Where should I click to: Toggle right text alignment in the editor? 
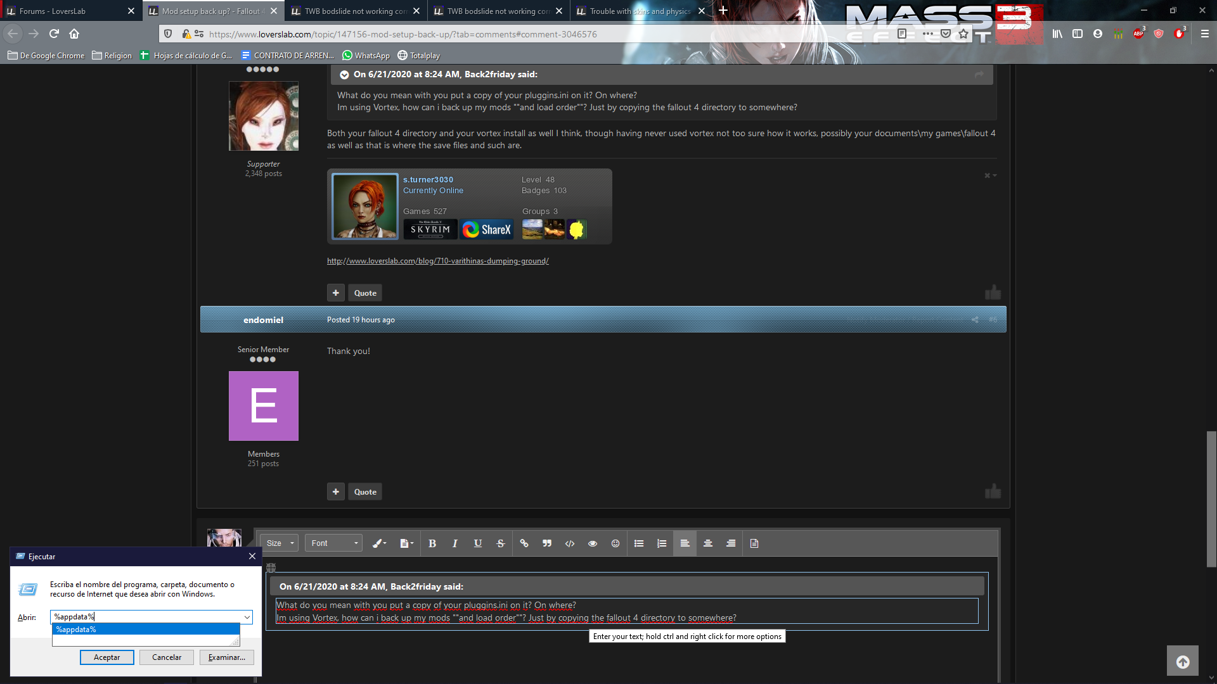tap(731, 543)
